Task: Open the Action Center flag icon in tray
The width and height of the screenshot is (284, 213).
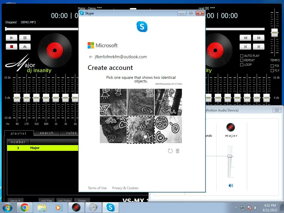Action: click(x=249, y=208)
